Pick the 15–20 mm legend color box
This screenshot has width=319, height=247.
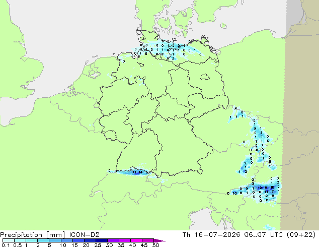(x=78, y=240)
